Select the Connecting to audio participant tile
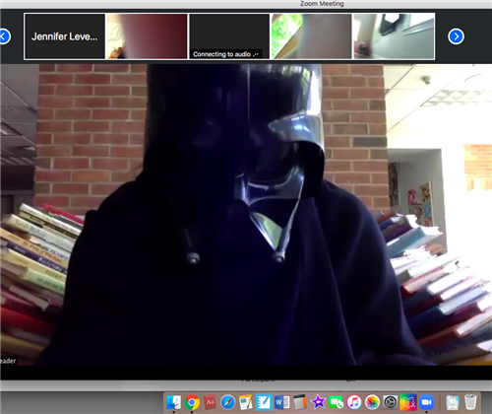 (229, 36)
